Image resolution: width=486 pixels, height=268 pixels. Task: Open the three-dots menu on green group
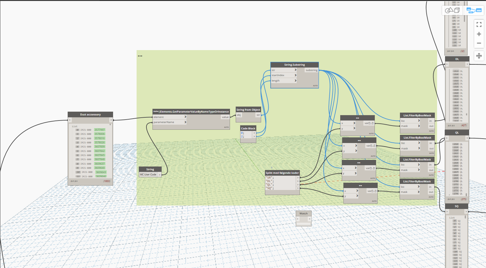click(140, 56)
